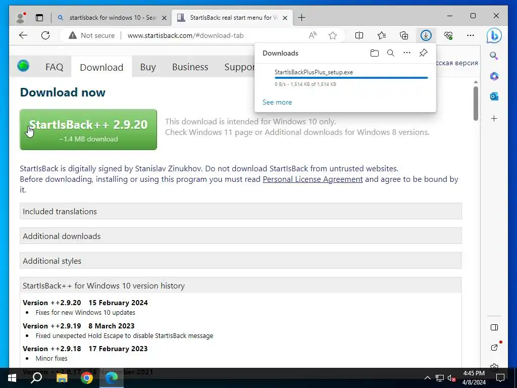Toggle the sidebar panel layout icon
517x388 pixels.
pyautogui.click(x=494, y=327)
